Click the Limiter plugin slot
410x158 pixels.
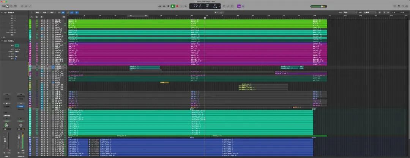pyautogui.click(x=21, y=106)
